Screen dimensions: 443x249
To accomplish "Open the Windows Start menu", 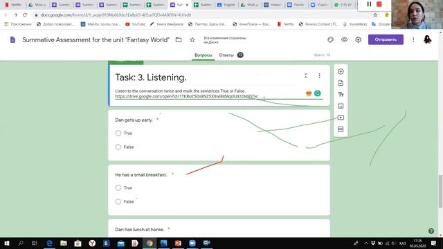I will pos(7,243).
